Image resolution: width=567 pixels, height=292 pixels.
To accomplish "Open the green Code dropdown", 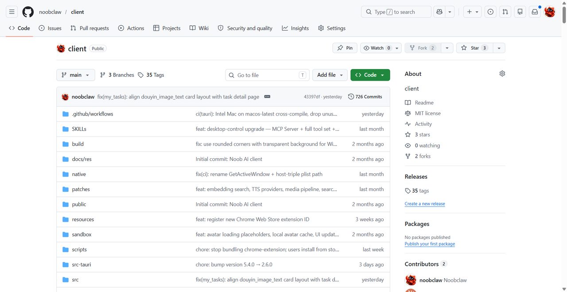I will tap(370, 75).
